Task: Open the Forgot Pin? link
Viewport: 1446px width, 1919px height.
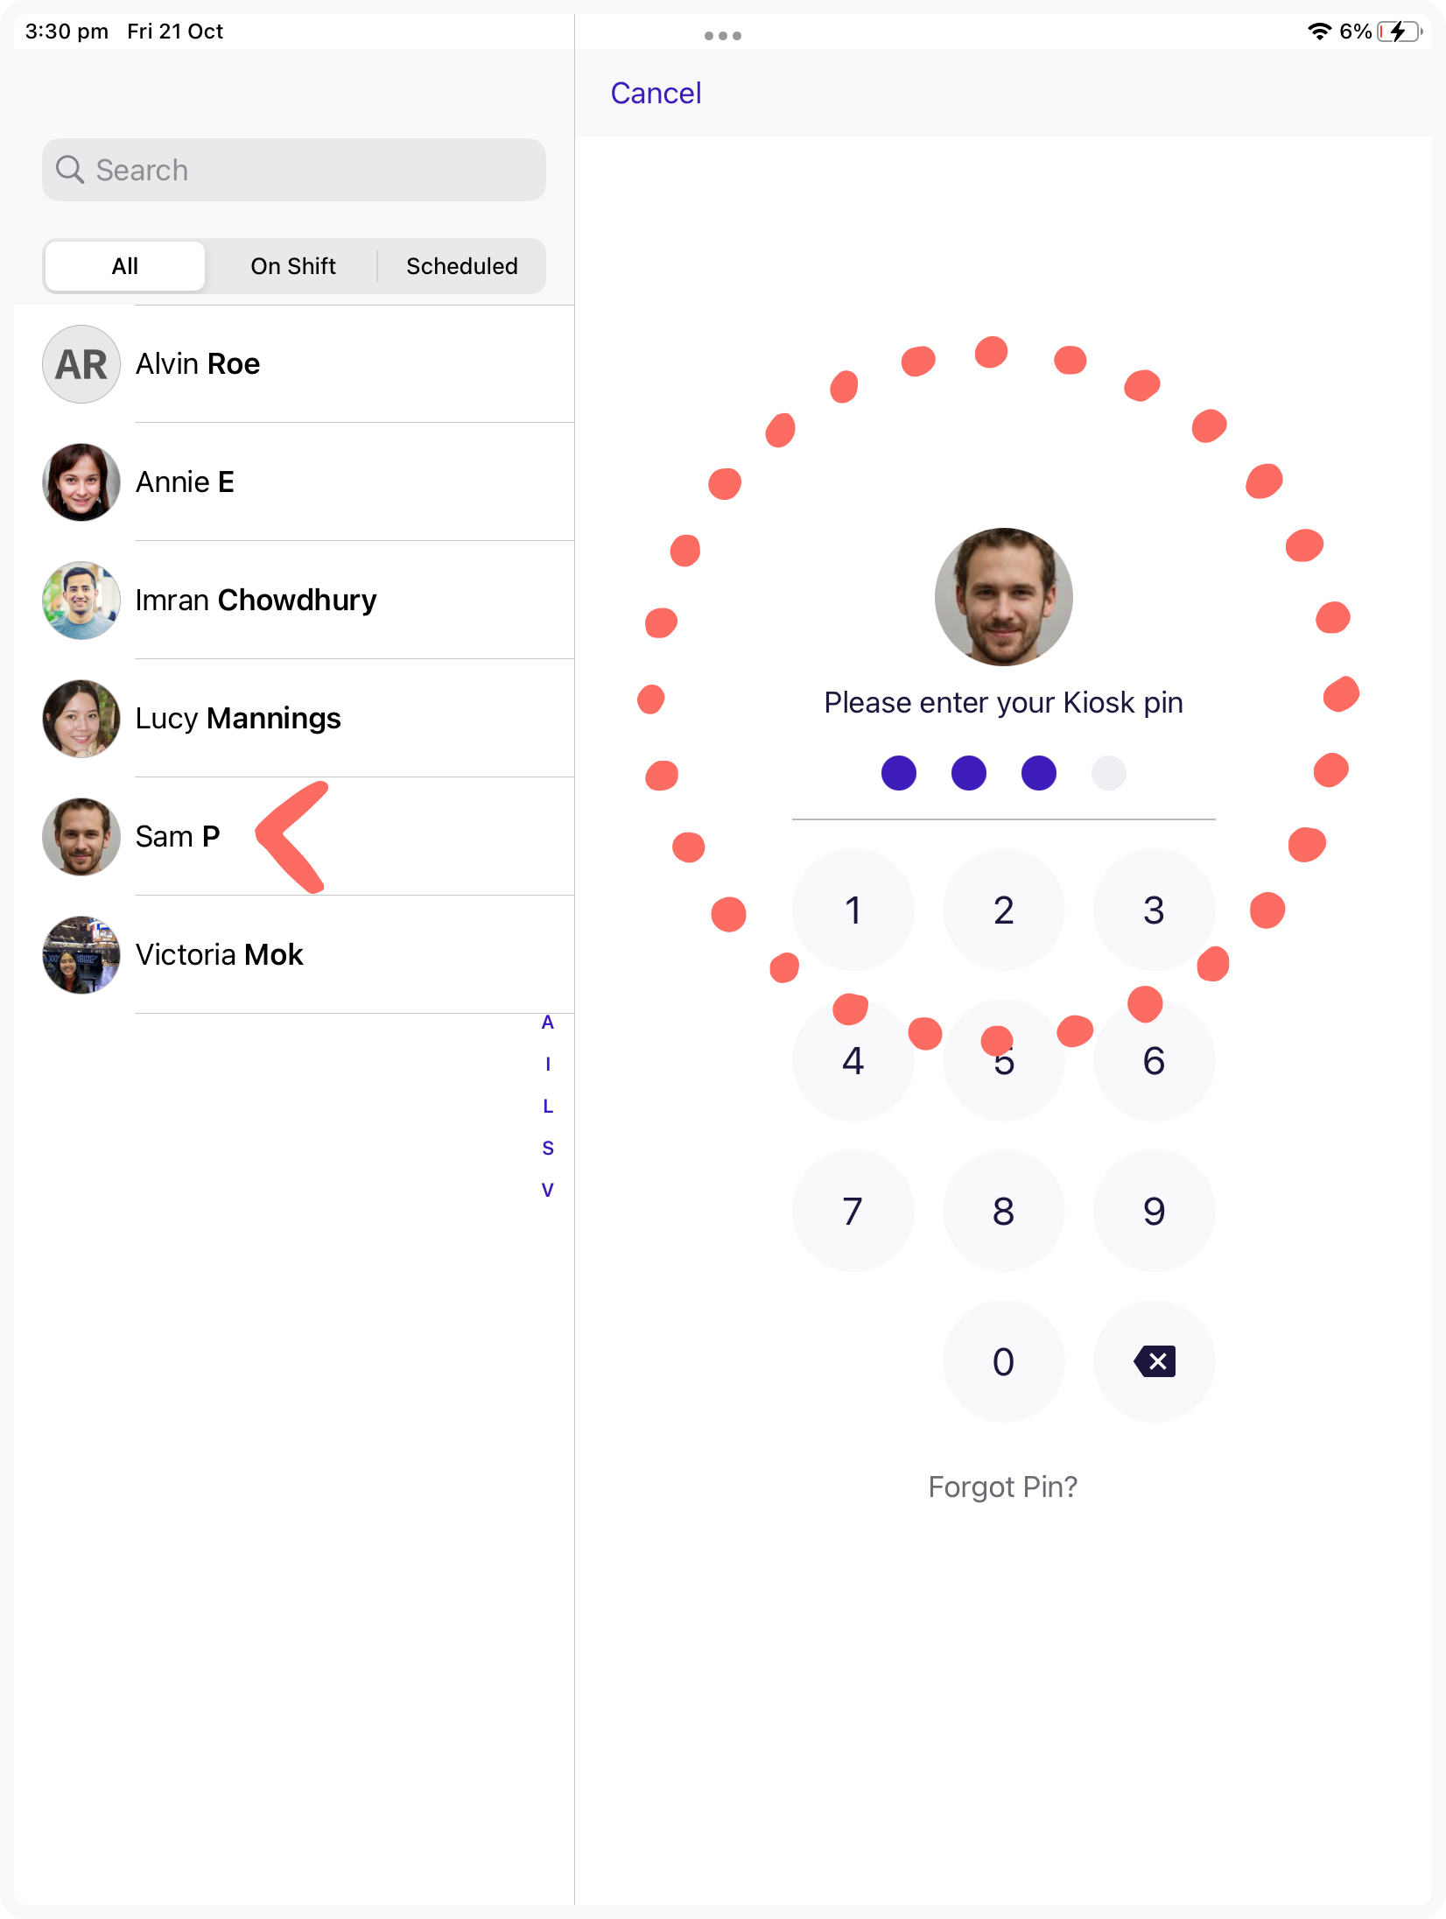Action: click(x=1003, y=1487)
